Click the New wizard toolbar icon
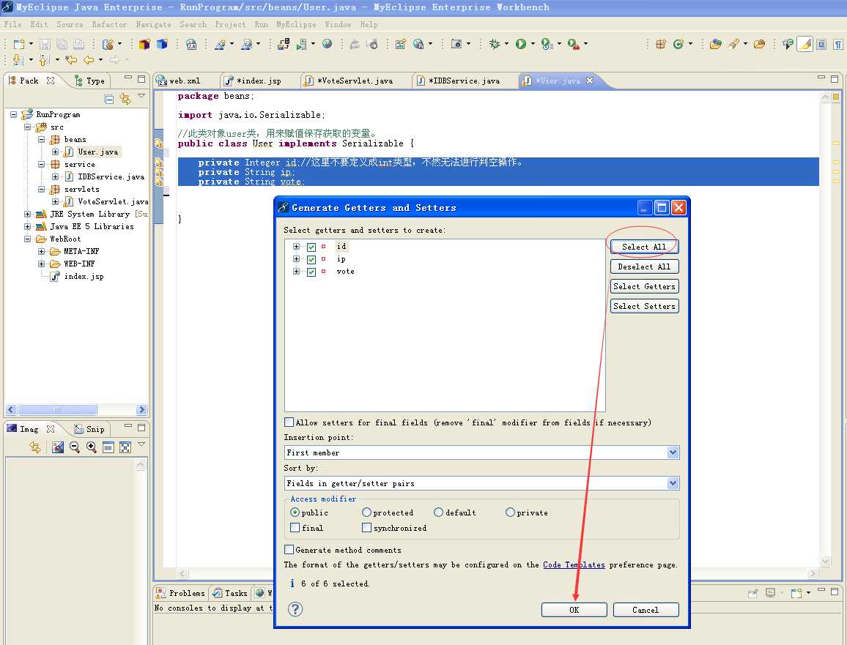This screenshot has height=645, width=847. 19,44
